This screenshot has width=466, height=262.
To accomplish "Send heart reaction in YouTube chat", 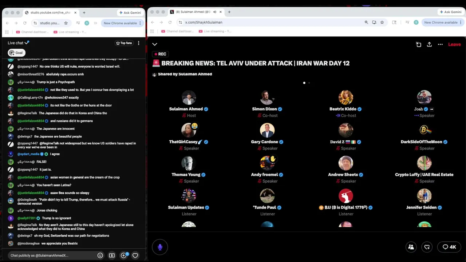I will click(x=135, y=255).
